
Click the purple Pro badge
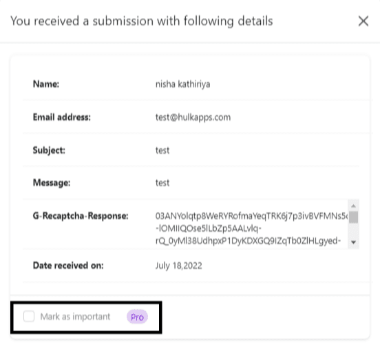[137, 317]
